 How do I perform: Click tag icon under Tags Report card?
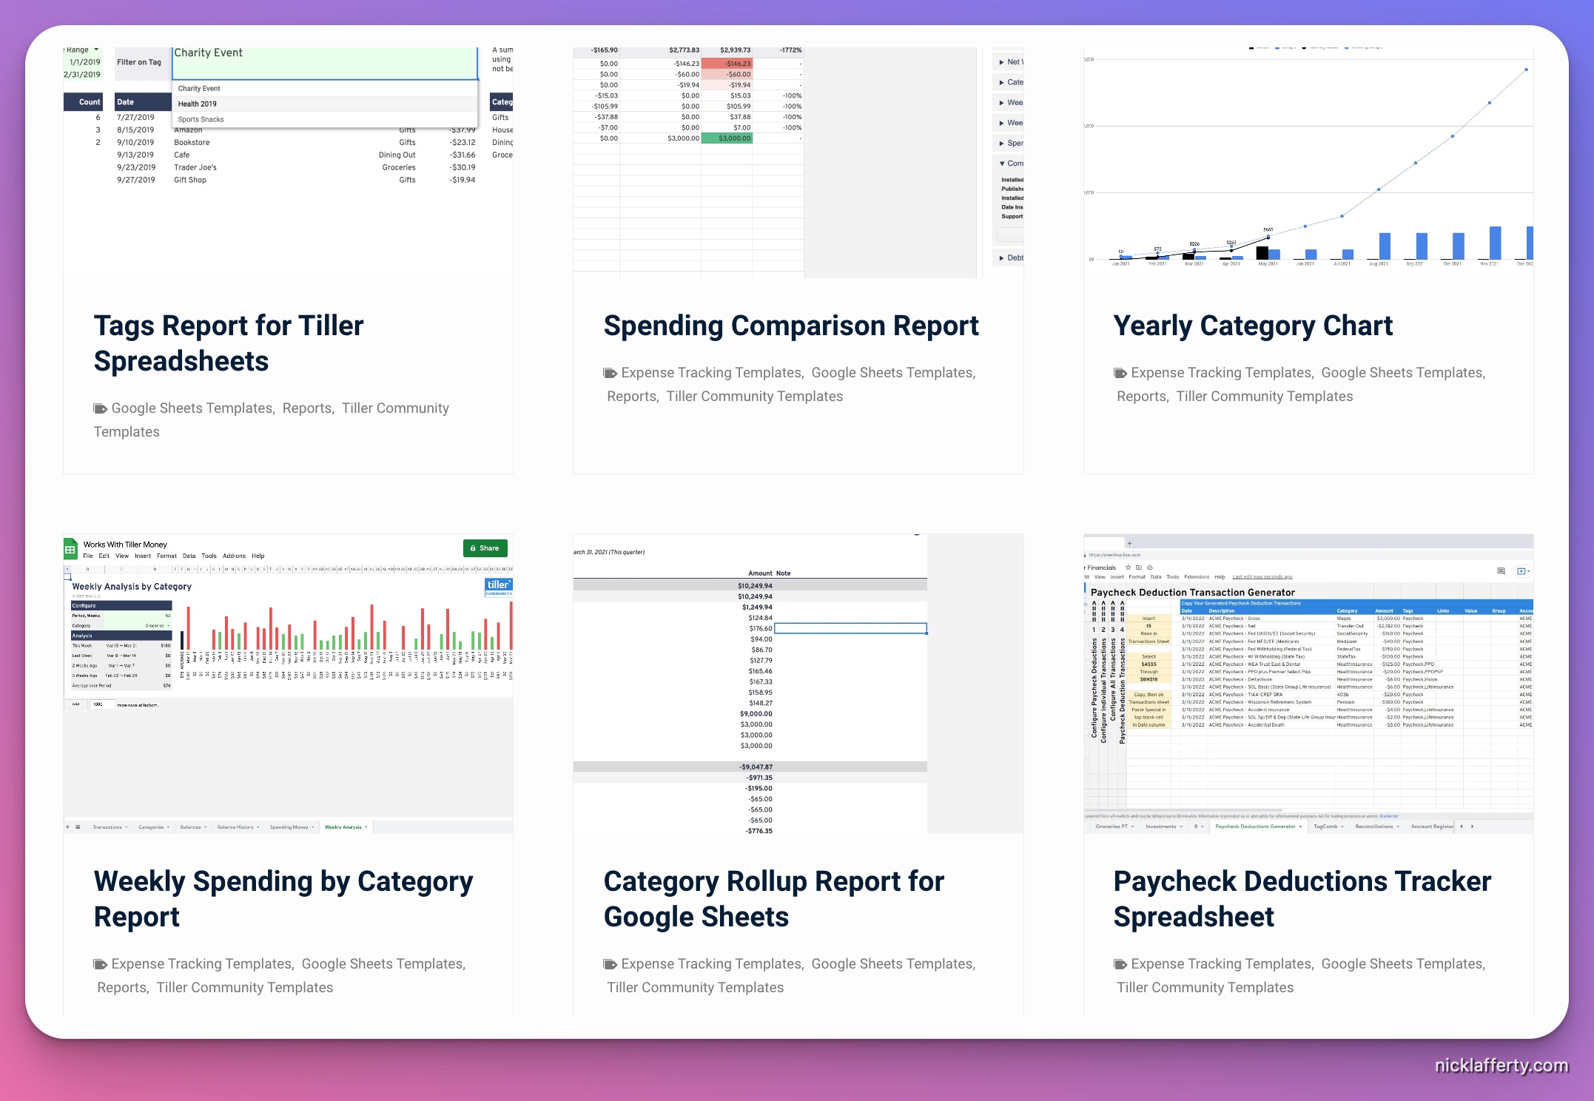pos(100,408)
